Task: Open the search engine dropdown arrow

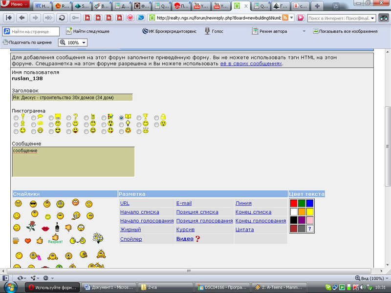Action: 372,18
